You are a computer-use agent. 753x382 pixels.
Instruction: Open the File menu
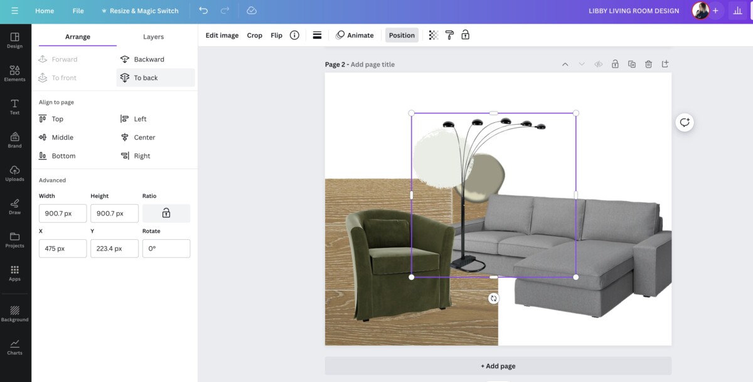pos(78,11)
